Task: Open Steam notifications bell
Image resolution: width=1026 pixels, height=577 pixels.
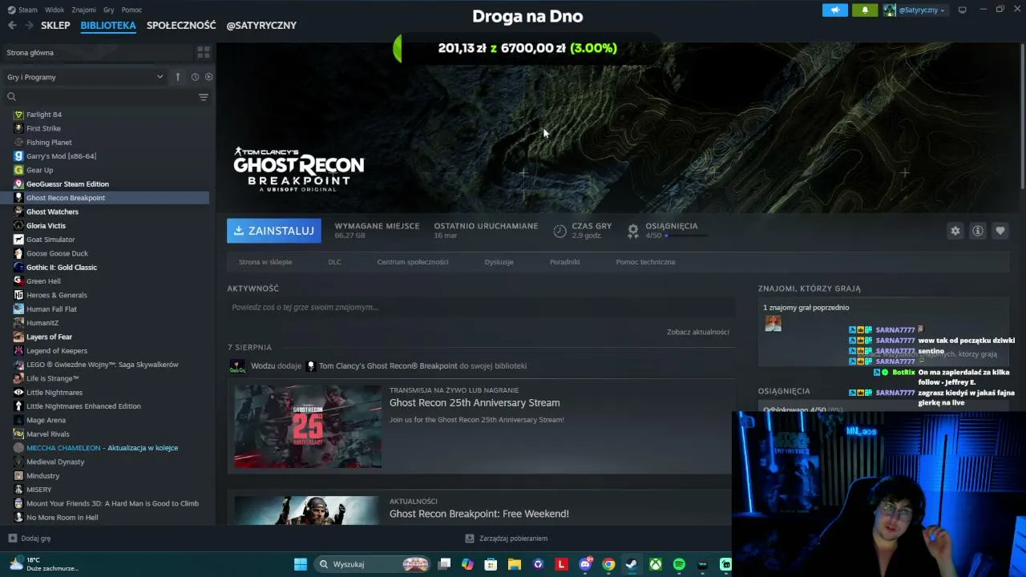Action: coord(865,10)
